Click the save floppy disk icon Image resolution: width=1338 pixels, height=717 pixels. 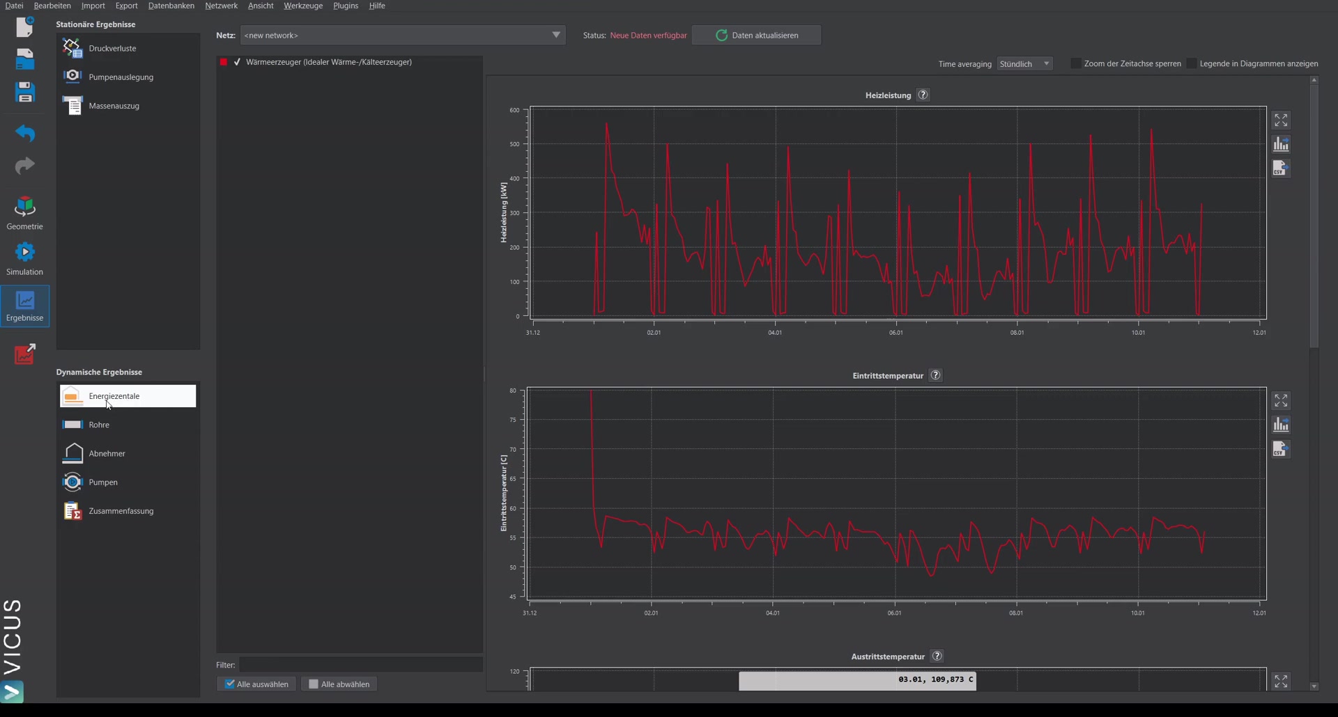click(x=25, y=92)
